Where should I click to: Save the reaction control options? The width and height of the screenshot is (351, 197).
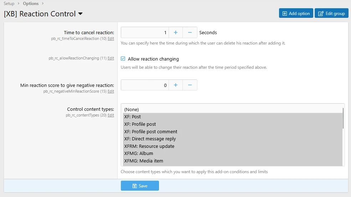140,186
